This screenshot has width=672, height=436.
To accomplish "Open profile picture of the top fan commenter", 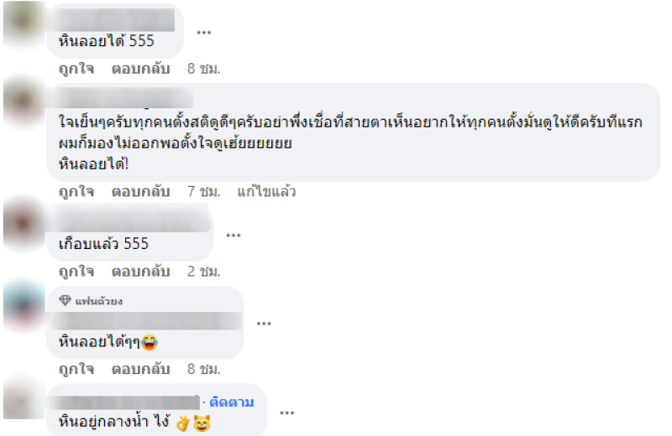I will [24, 305].
